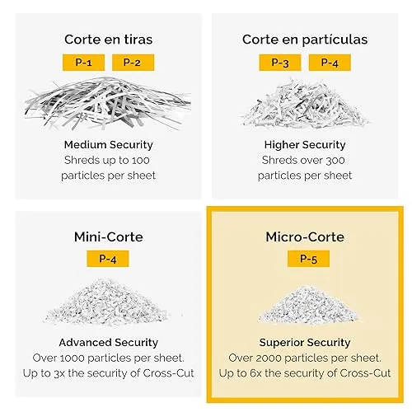Click the strip-cut paper shreds image
Screen dimensions: 412x412
108,104
